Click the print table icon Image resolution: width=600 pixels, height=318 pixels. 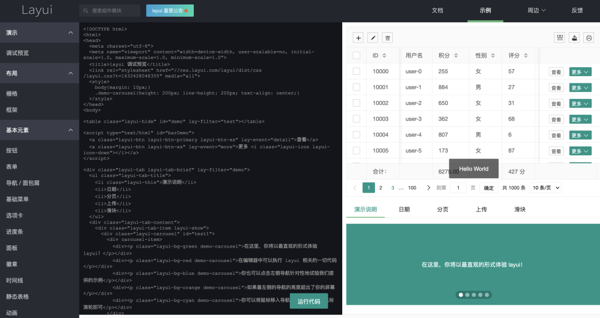[x=588, y=37]
